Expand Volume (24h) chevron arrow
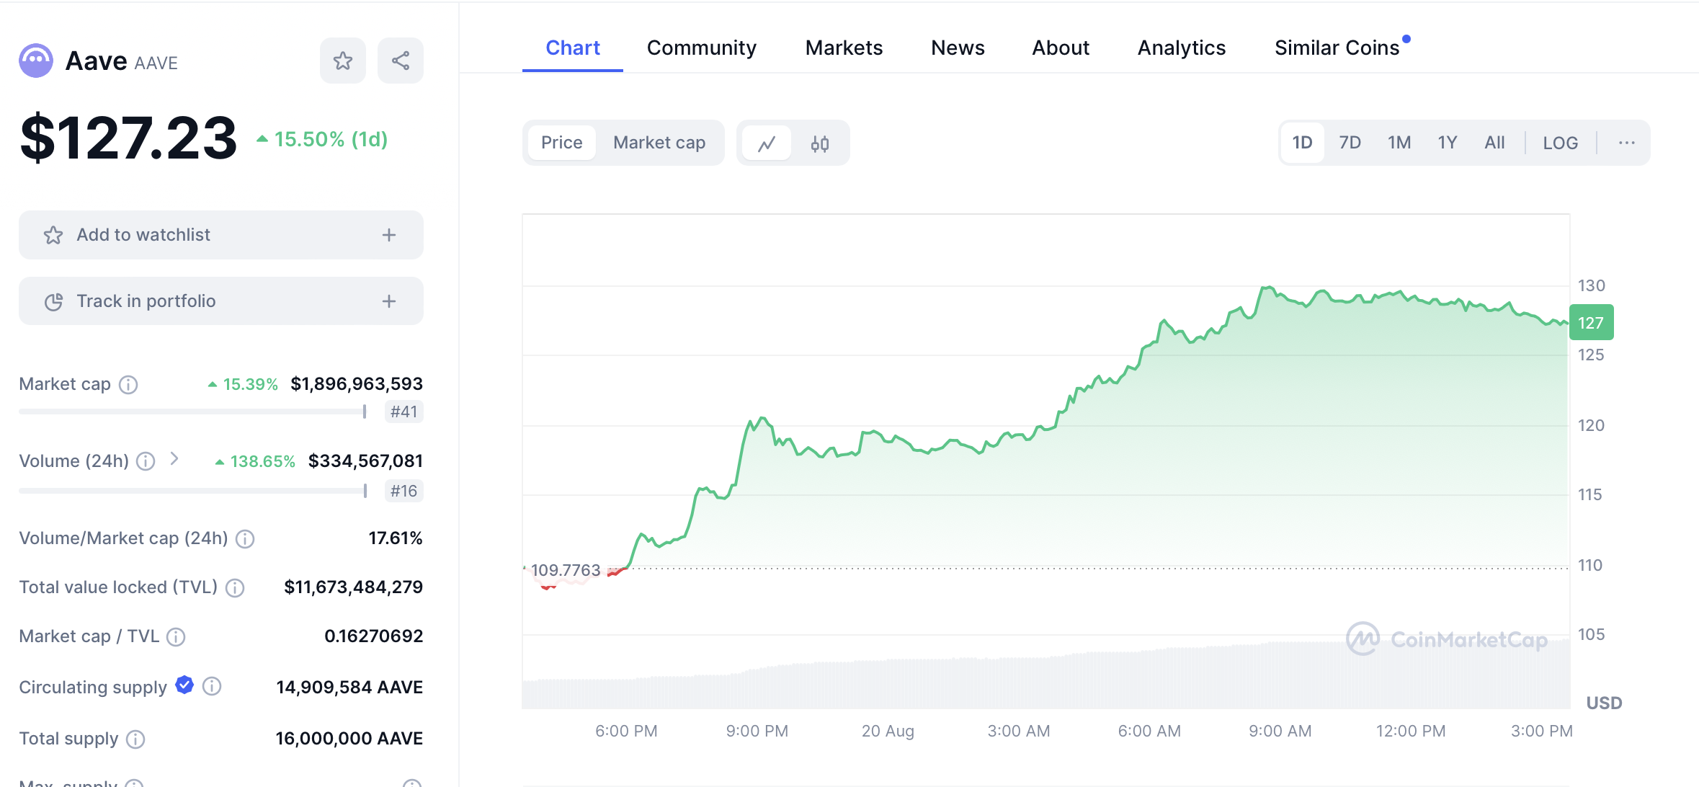The image size is (1699, 787). pyautogui.click(x=174, y=459)
